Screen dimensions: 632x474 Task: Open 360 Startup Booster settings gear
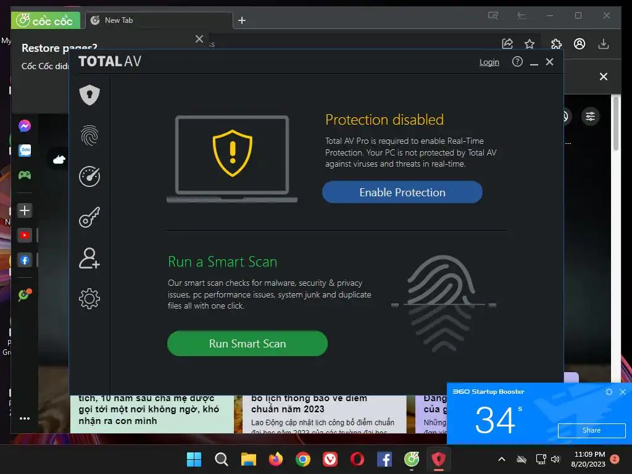pos(609,392)
